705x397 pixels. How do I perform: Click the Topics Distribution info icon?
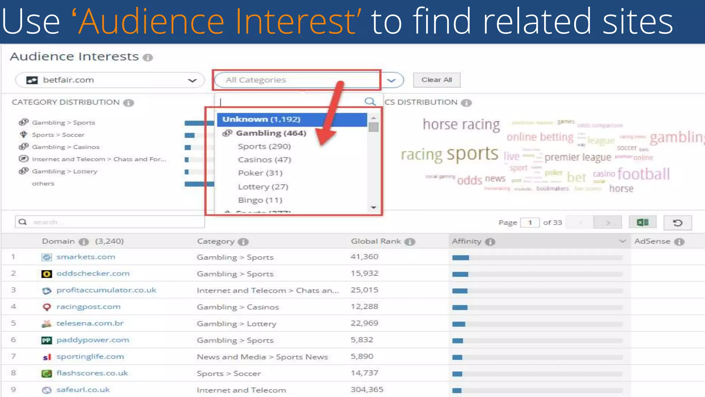466,103
